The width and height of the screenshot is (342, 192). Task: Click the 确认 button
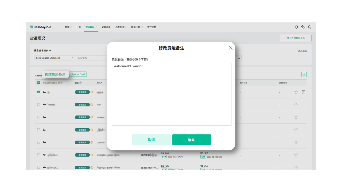(191, 140)
